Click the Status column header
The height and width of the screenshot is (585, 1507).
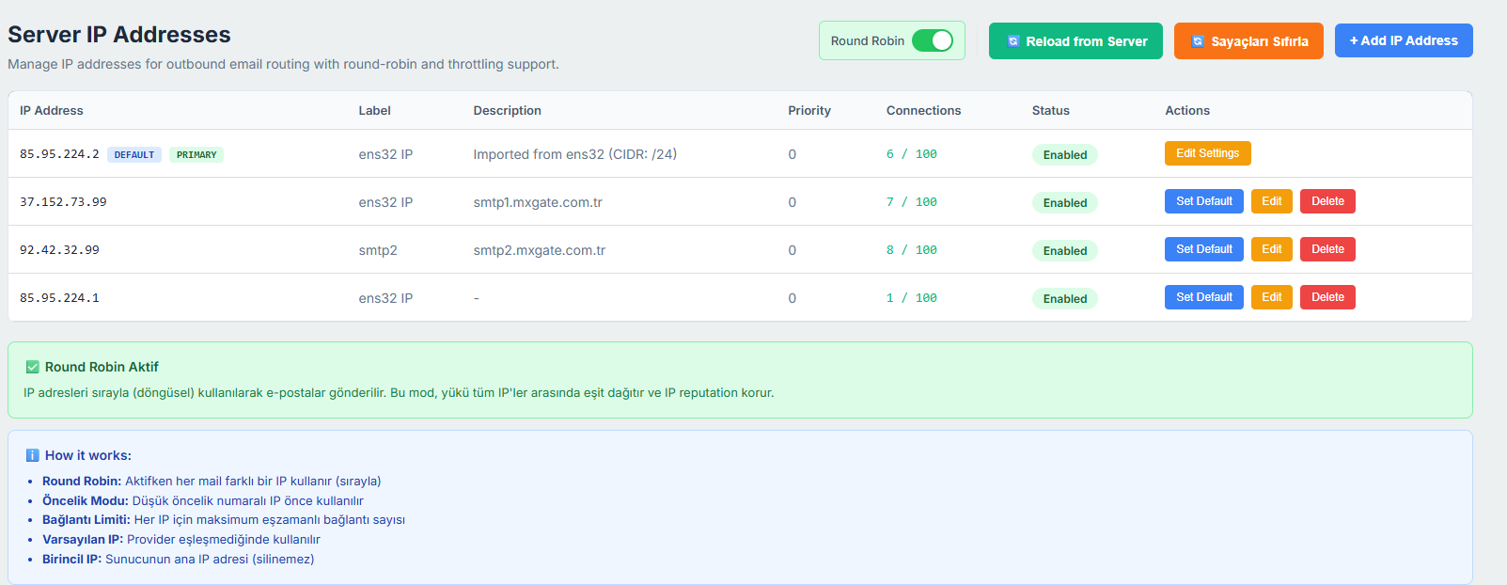(x=1050, y=110)
